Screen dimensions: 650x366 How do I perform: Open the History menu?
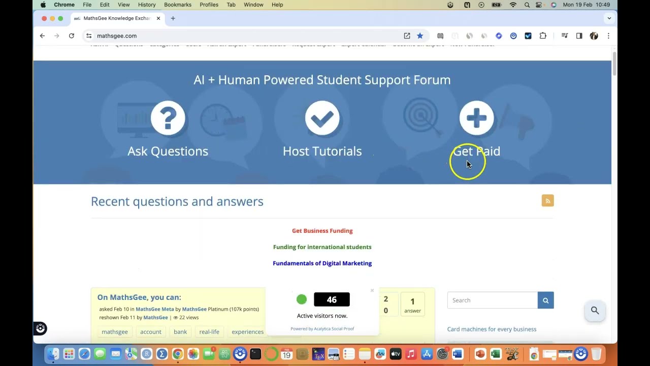pos(147,5)
